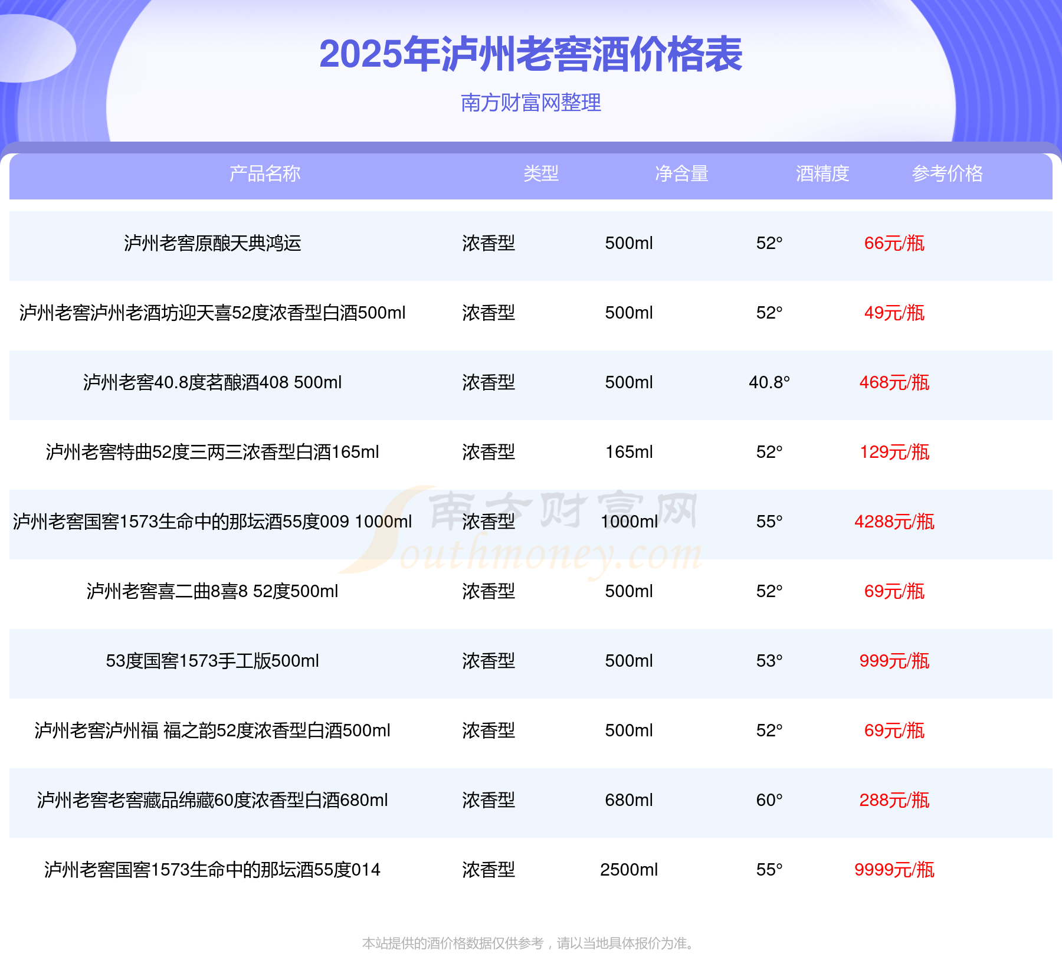Click "500ml" volume cell for 国窖1573手工版

coord(629,661)
